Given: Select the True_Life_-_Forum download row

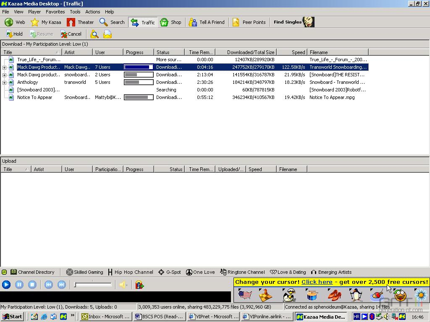Looking at the screenshot, I should point(188,60).
